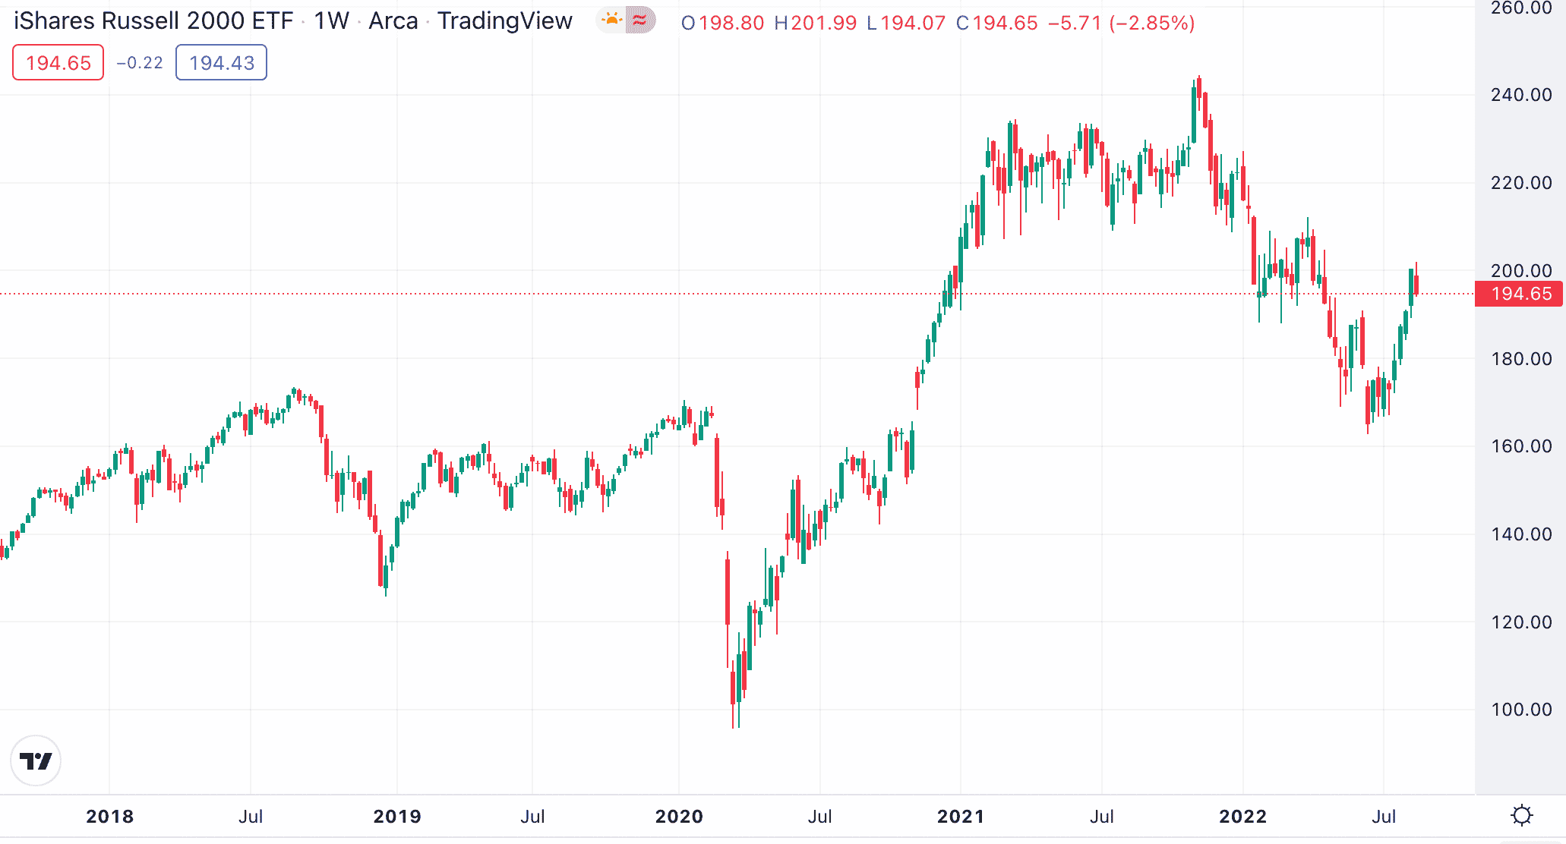Click the close value C194.65

pyautogui.click(x=996, y=23)
